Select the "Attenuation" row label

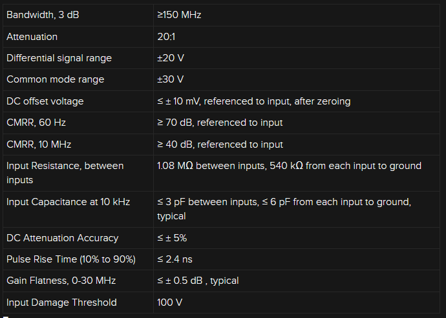pos(32,37)
